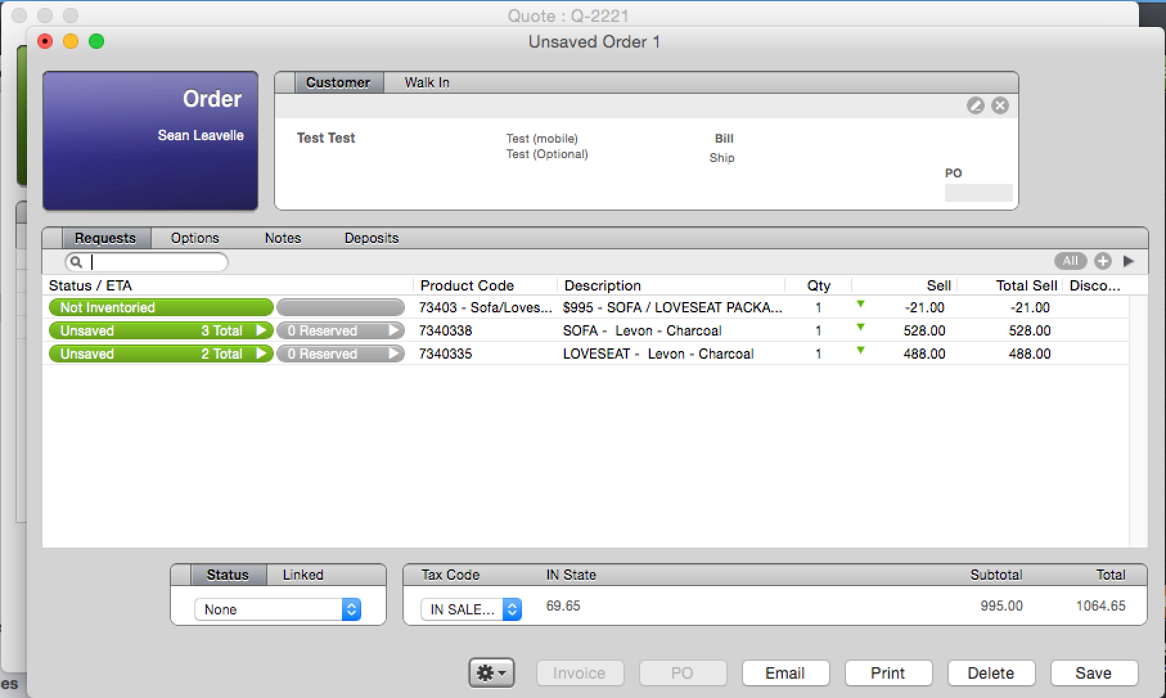Expand 0 Reserved arrow for item 7340338
Image resolution: width=1166 pixels, height=698 pixels.
coord(393,330)
